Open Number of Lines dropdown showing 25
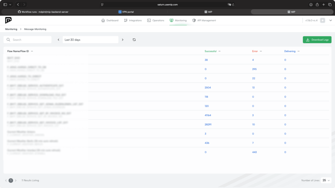This screenshot has height=188, width=335. pyautogui.click(x=326, y=180)
